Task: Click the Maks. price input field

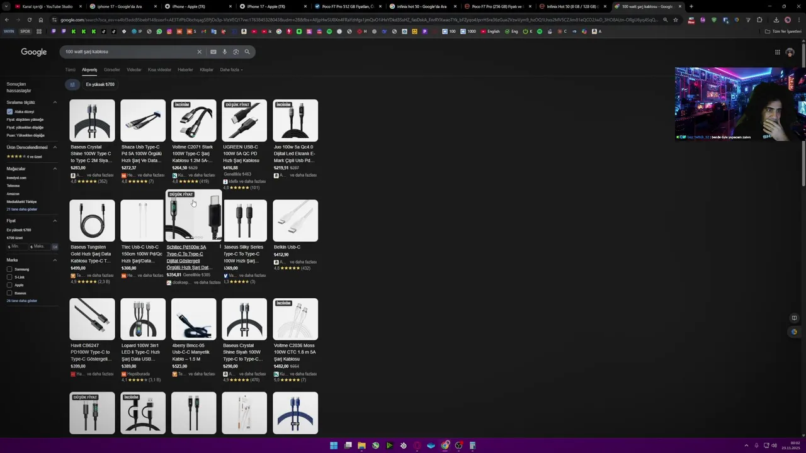Action: (x=39, y=247)
